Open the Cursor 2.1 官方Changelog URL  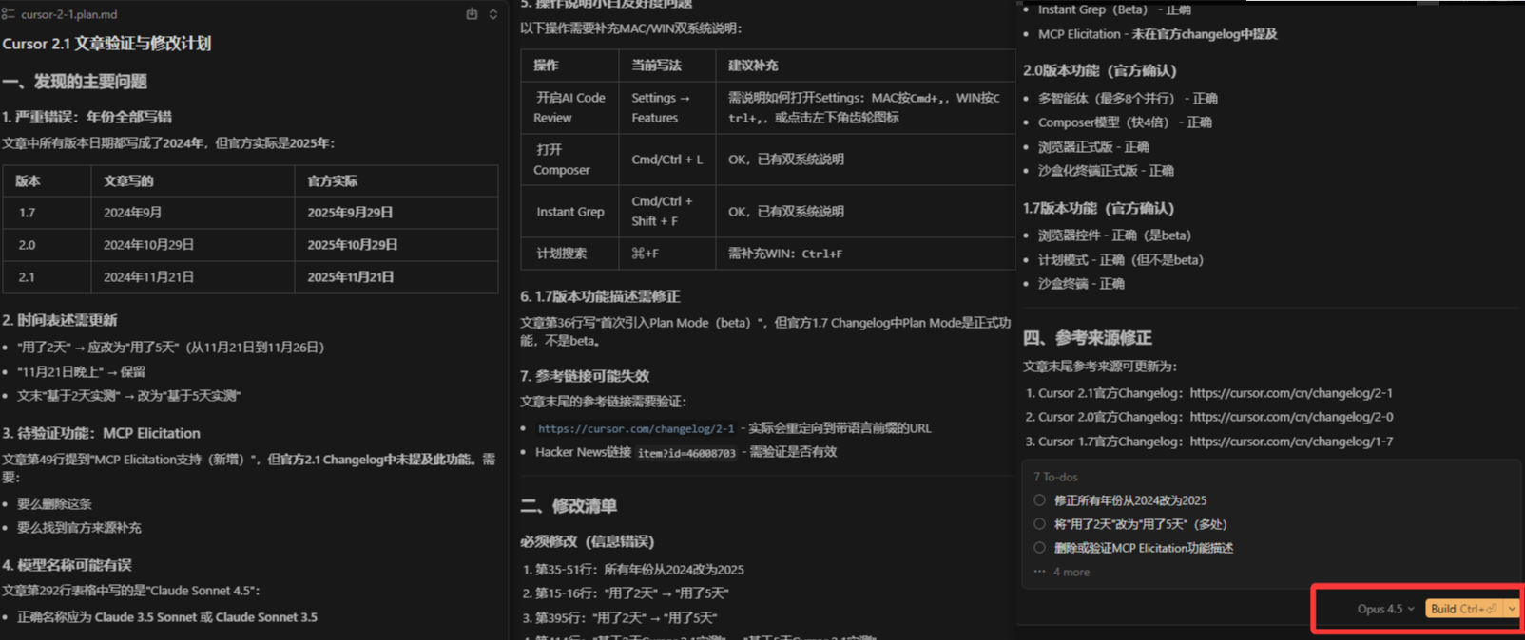(1291, 393)
